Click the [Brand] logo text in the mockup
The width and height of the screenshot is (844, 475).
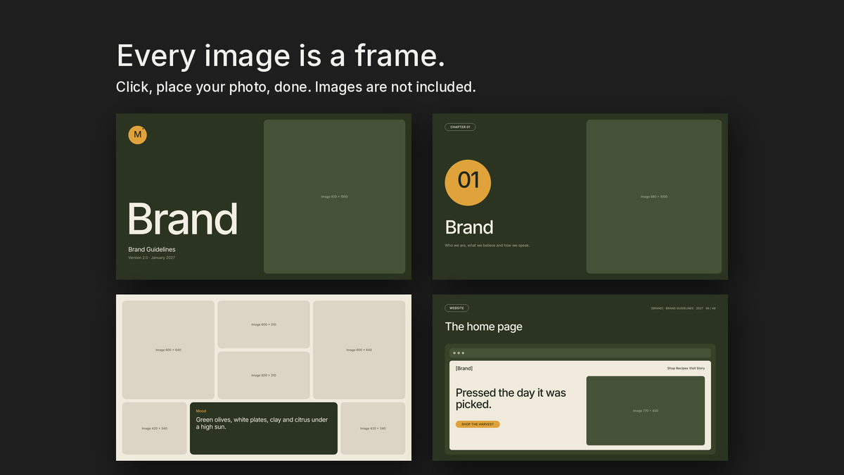464,369
